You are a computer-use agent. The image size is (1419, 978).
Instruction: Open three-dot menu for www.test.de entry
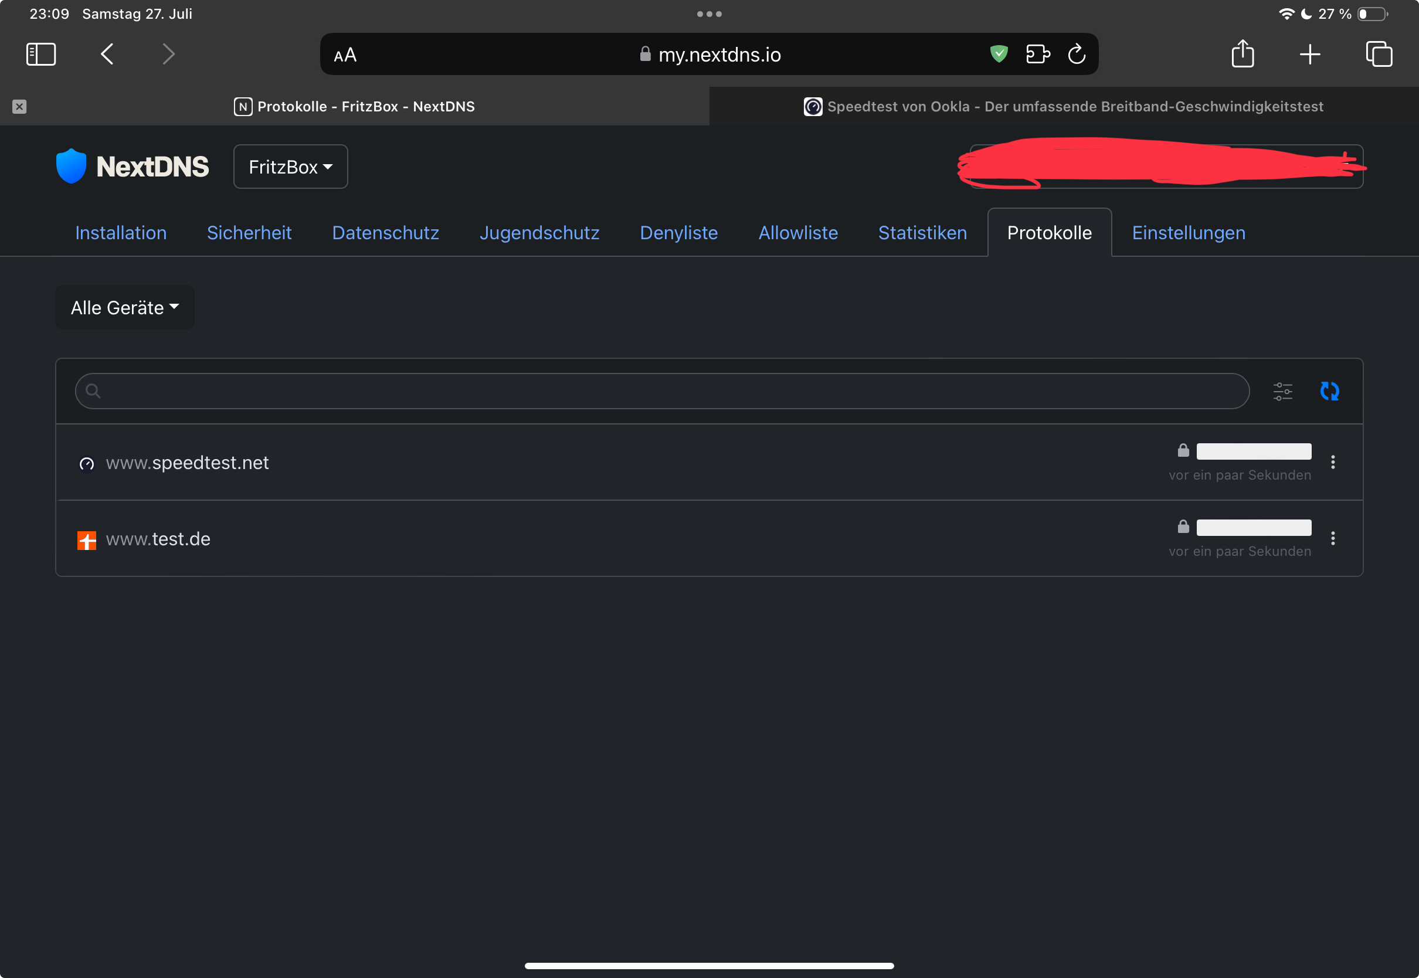pos(1332,538)
